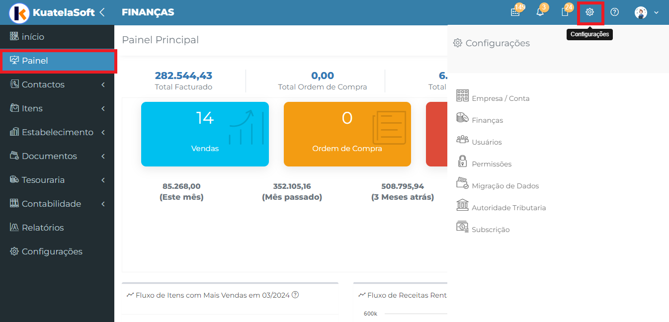The image size is (669, 322).
Task: Expand Contactos chevron arrow
Action: tap(103, 85)
